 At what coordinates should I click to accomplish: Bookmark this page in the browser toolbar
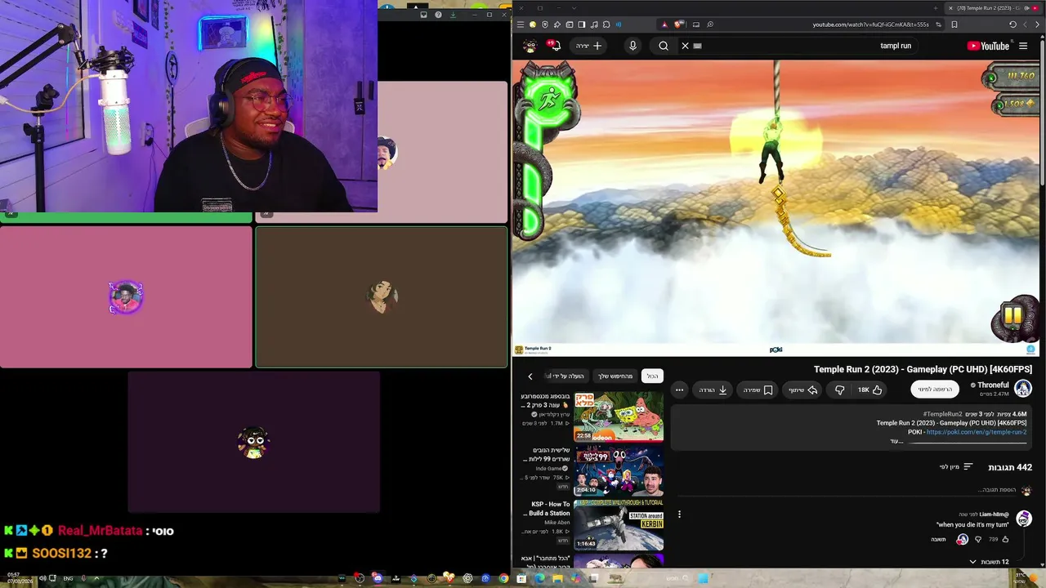click(954, 24)
